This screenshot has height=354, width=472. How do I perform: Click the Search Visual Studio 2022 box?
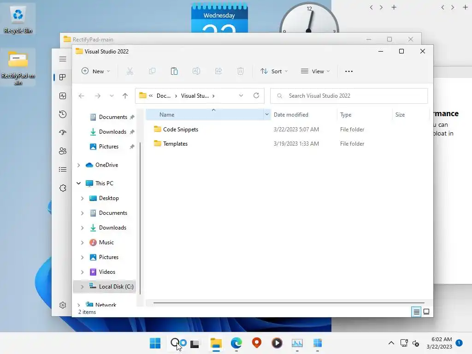(x=349, y=96)
